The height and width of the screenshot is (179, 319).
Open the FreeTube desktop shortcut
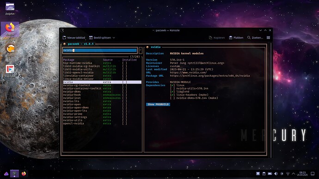coord(10,71)
